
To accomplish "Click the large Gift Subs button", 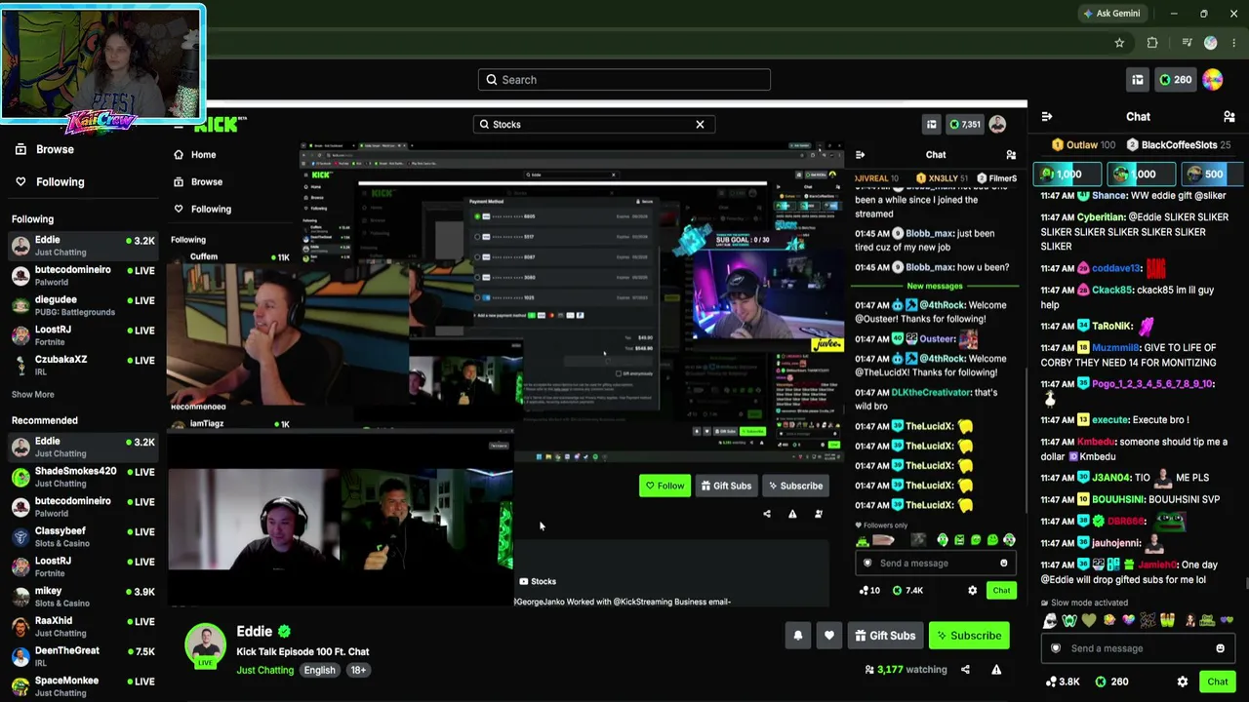I will (885, 636).
